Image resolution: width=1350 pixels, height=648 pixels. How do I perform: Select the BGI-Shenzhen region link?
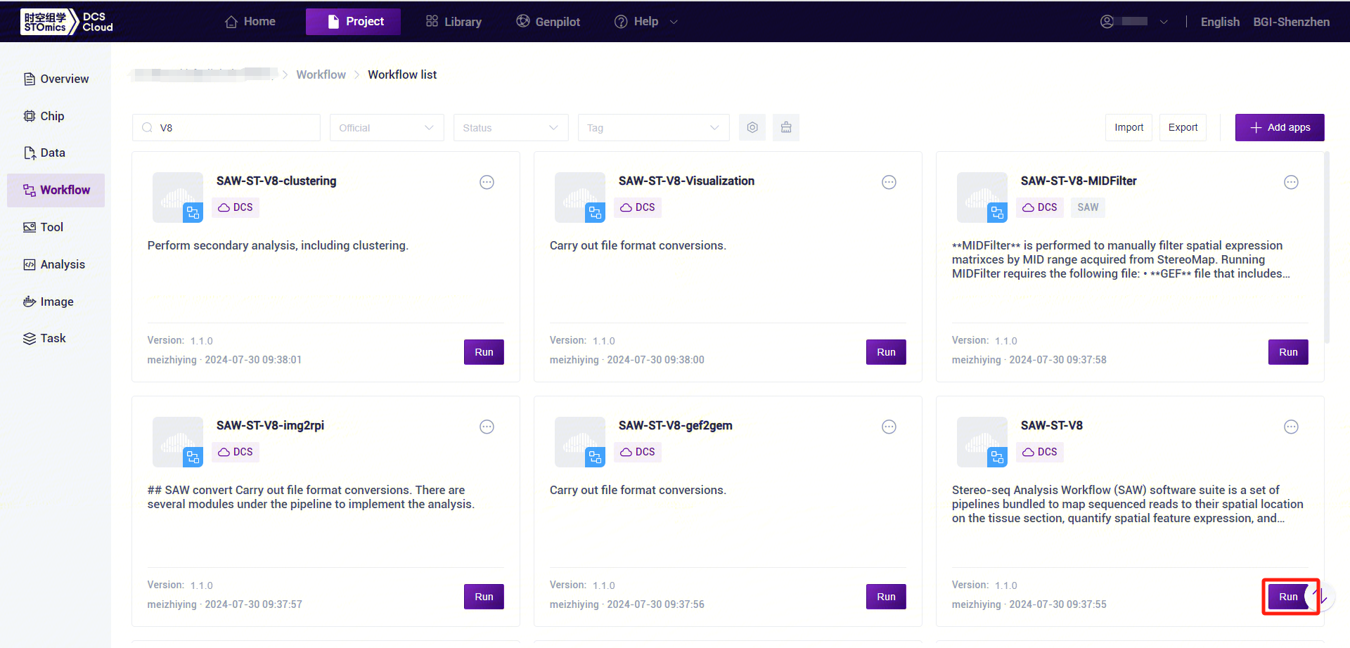(1291, 22)
